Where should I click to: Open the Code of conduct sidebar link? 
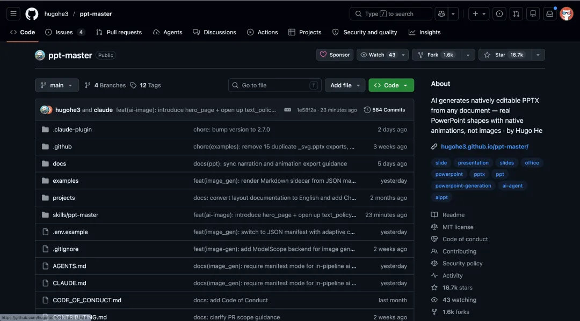[459, 239]
